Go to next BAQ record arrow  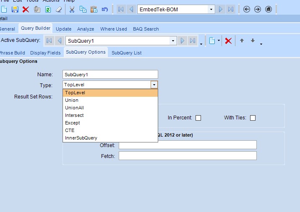coord(220,9)
